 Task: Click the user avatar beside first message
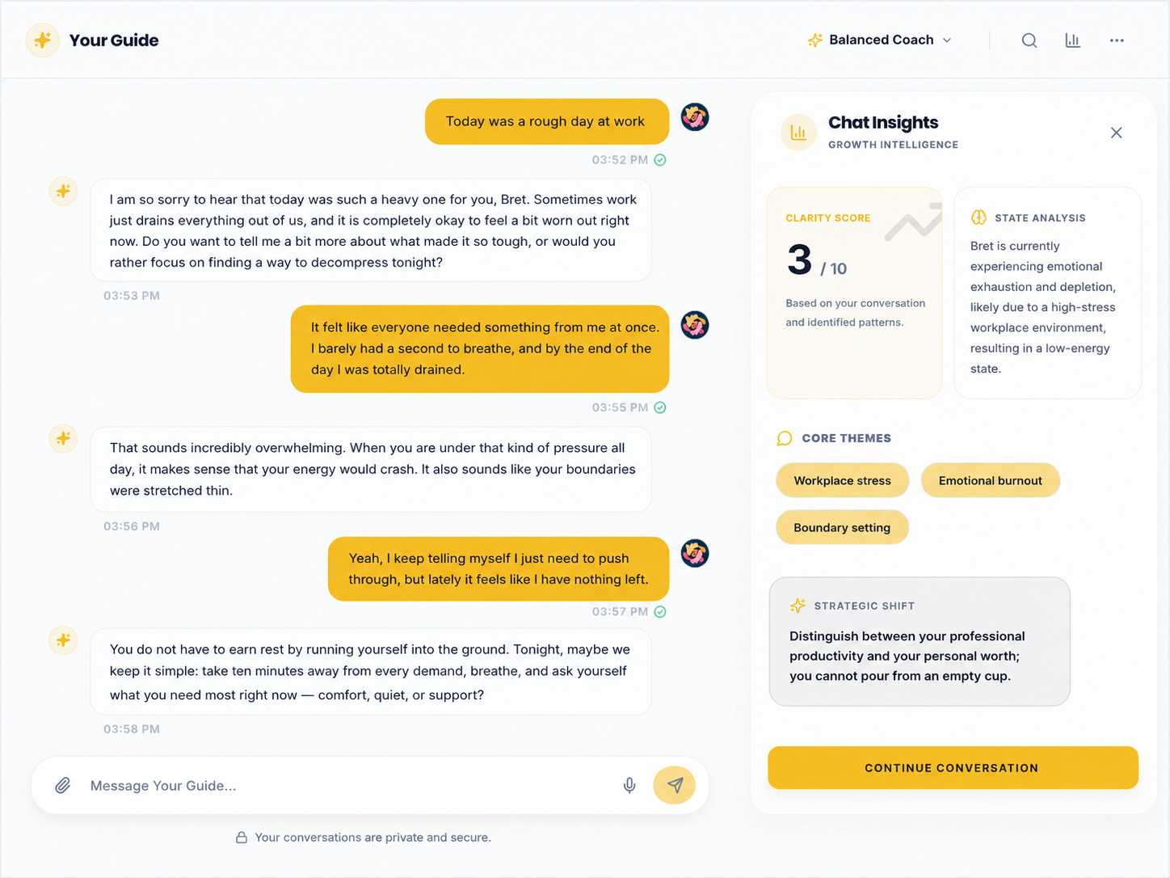[695, 117]
